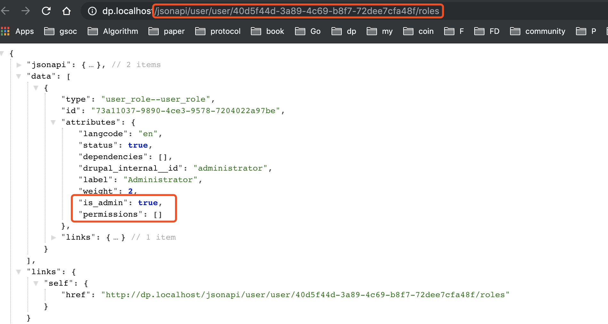View site information via the info icon
Viewport: 608px width, 324px height.
click(x=92, y=11)
